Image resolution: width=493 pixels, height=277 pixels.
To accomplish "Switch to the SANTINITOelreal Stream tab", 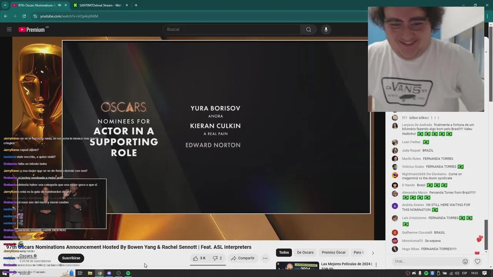I will point(100,5).
